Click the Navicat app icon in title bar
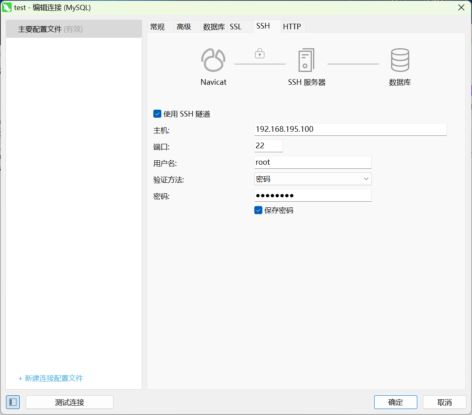Image resolution: width=472 pixels, height=415 pixels. (x=6, y=8)
